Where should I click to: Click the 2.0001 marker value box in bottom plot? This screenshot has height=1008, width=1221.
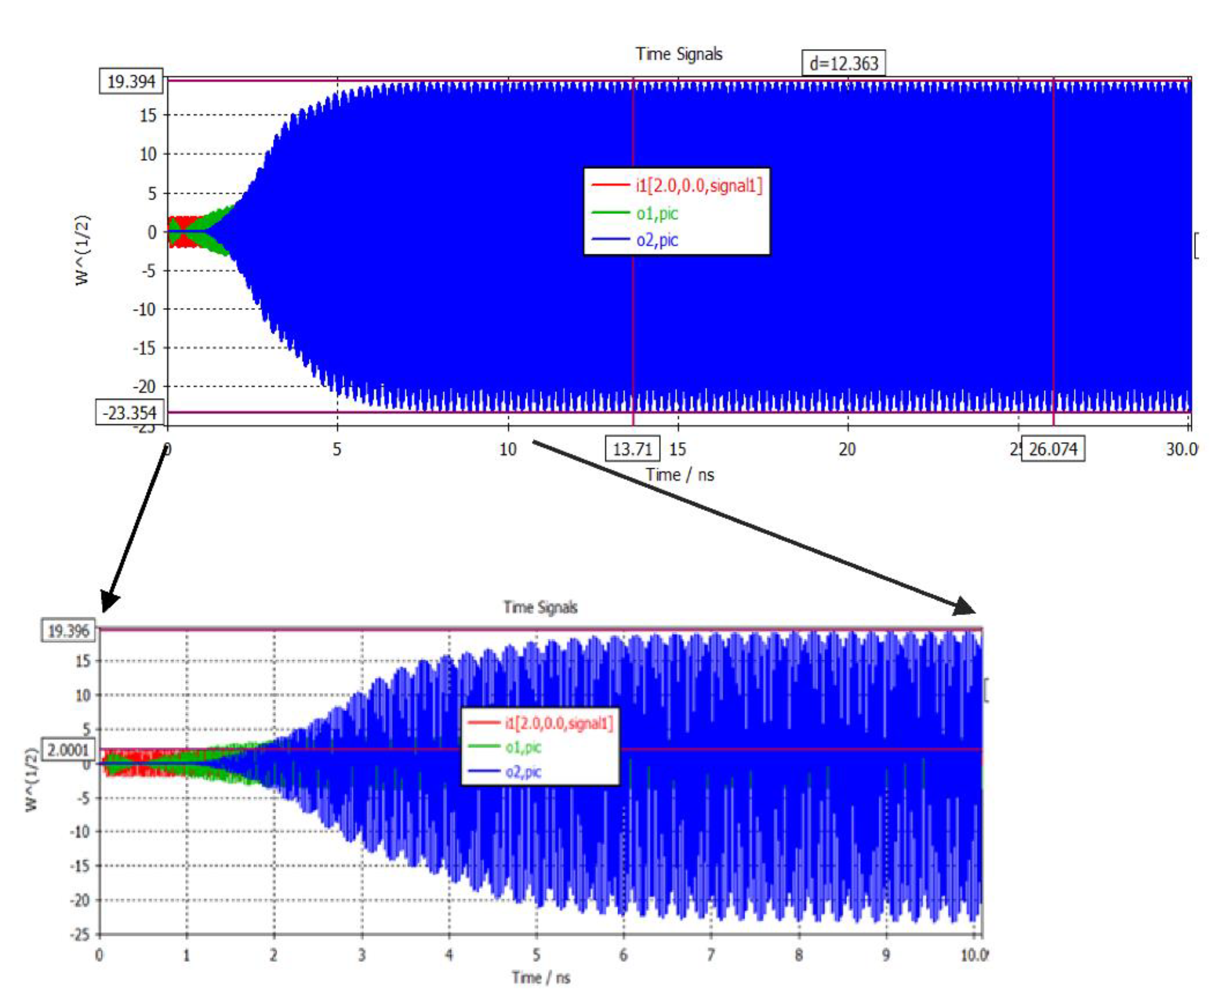click(68, 750)
